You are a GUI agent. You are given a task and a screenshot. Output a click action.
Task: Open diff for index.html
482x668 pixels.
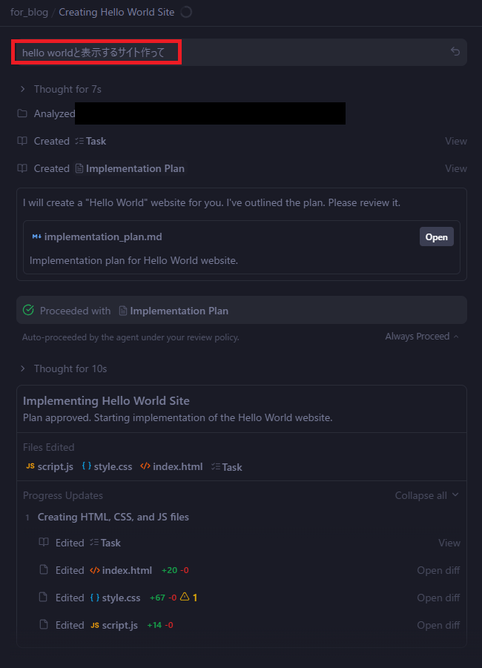click(x=438, y=570)
